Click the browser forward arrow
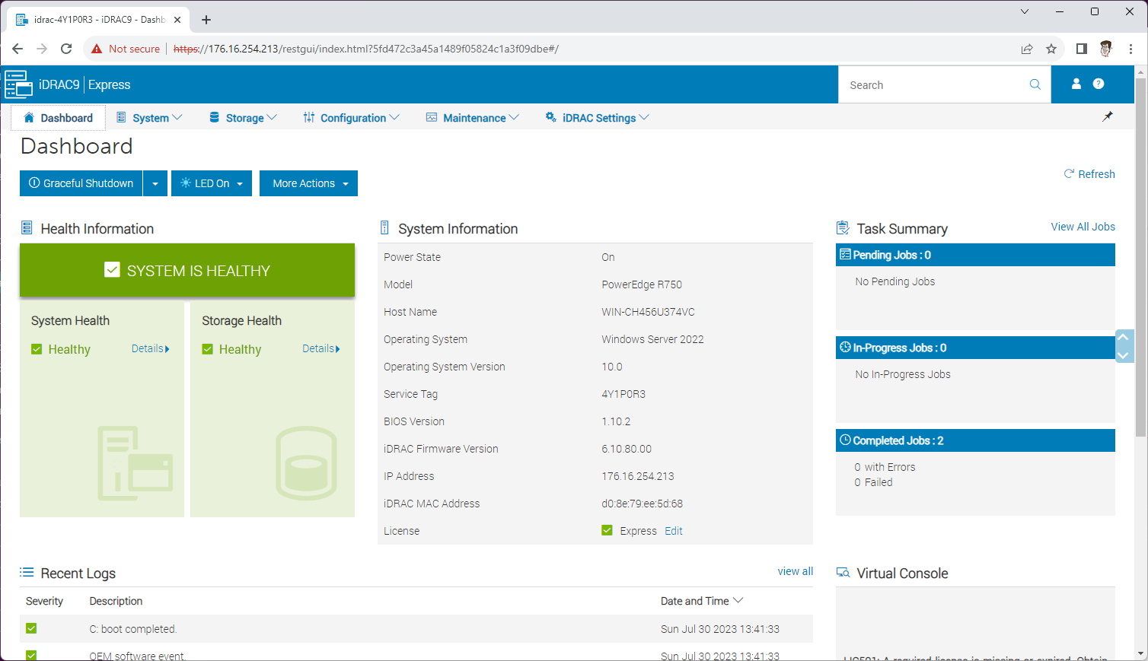This screenshot has height=661, width=1148. (42, 49)
